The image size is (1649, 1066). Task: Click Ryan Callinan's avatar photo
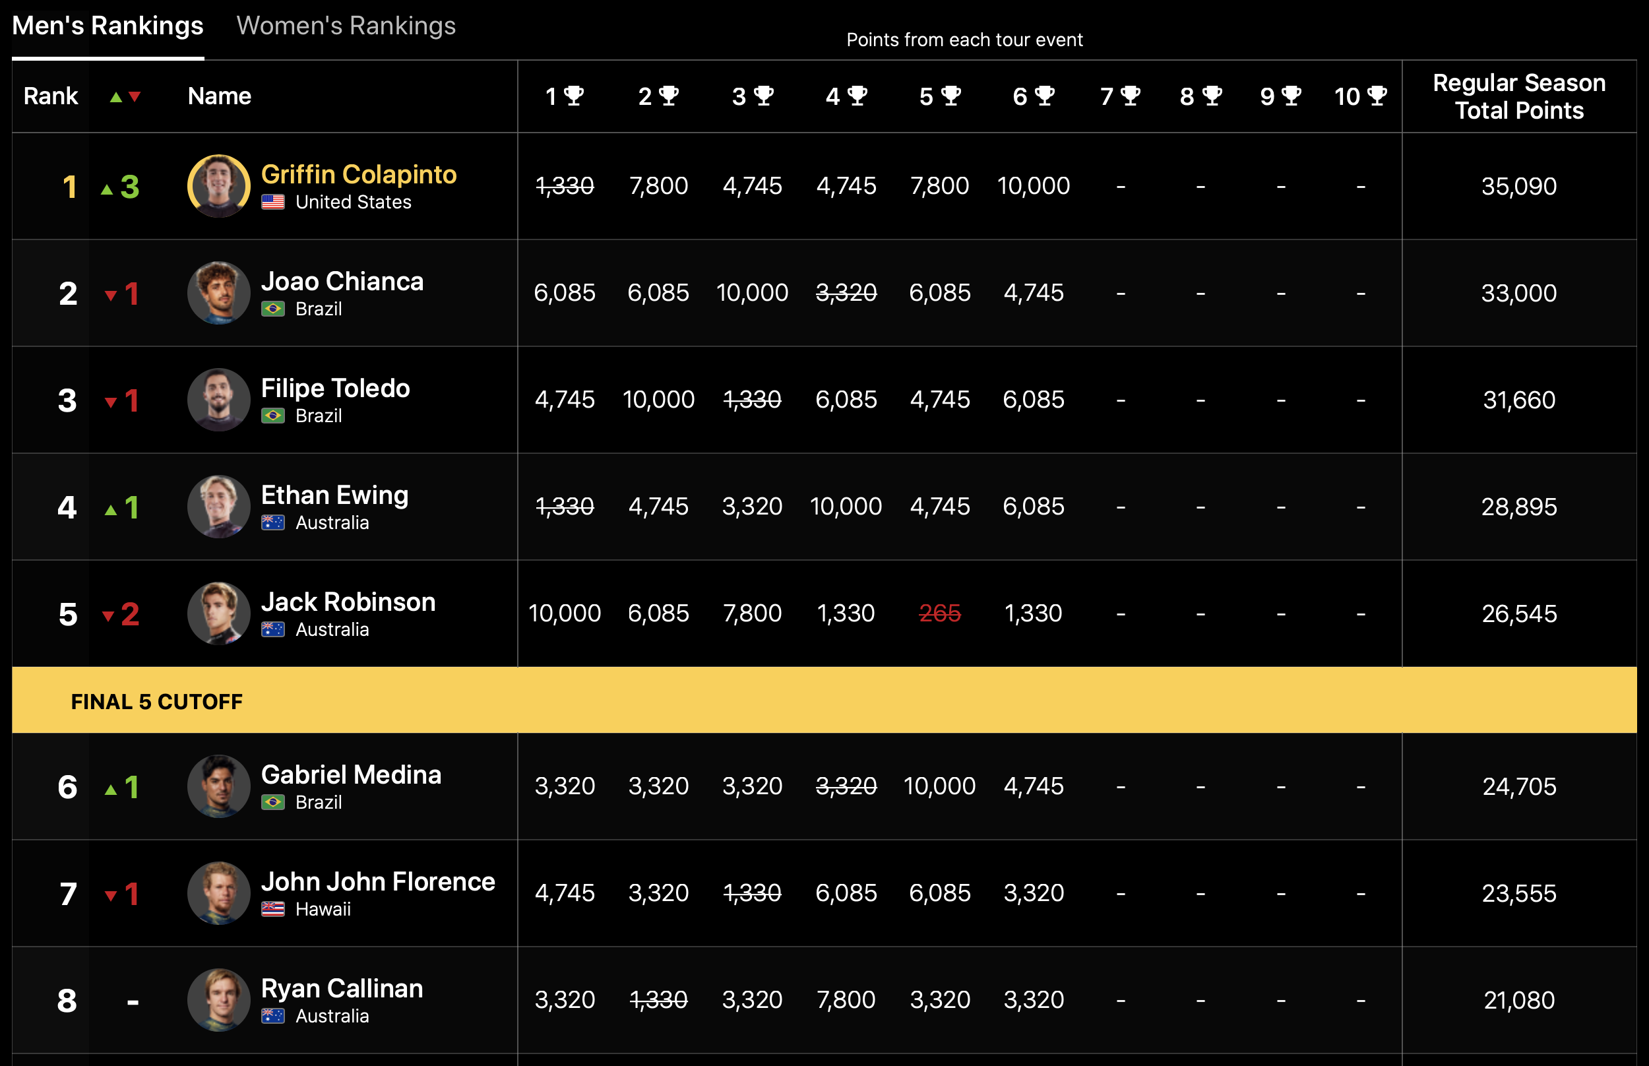click(x=219, y=999)
